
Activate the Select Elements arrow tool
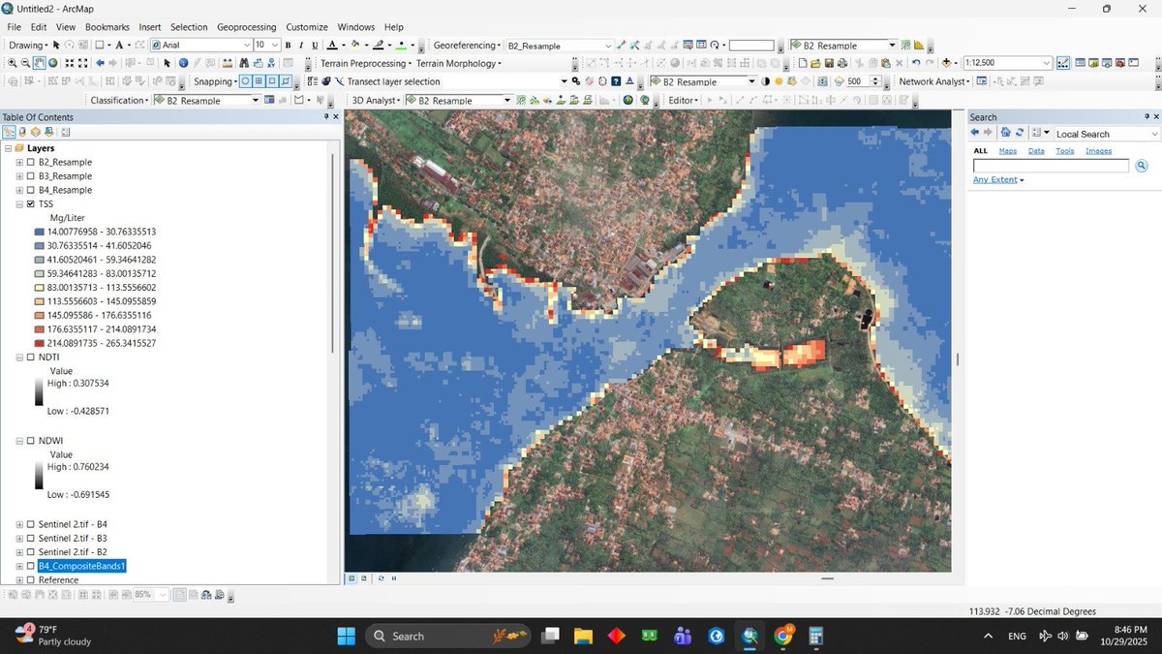point(167,63)
